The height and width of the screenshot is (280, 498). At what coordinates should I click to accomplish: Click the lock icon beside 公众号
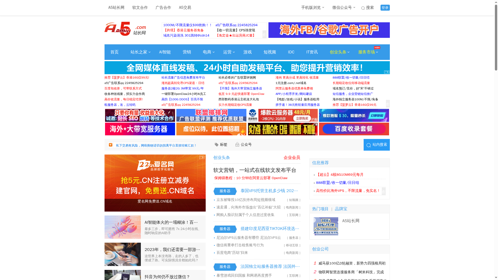click(x=237, y=144)
